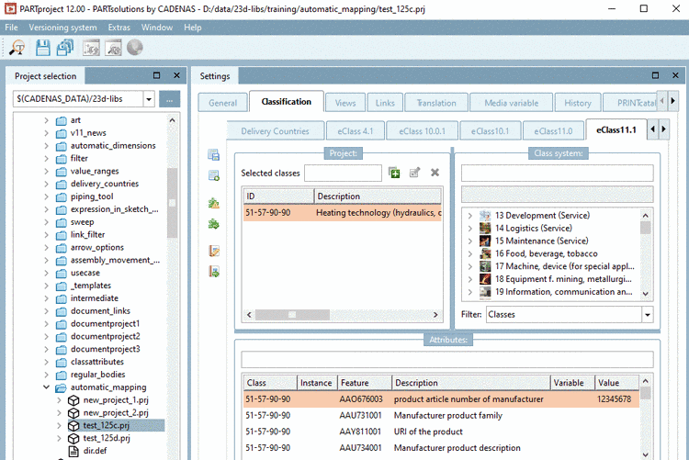Click the save disk toolbar icon

(x=42, y=48)
